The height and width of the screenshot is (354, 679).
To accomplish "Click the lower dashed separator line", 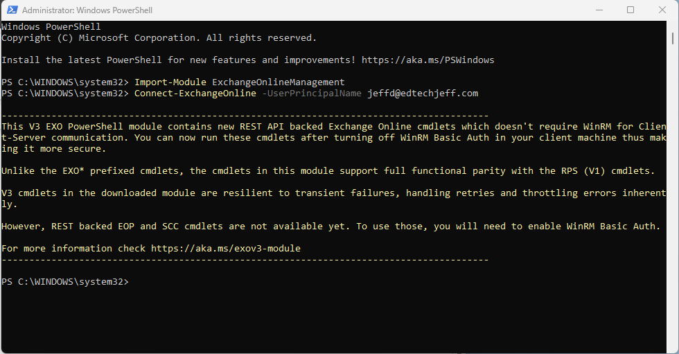I will point(245,259).
